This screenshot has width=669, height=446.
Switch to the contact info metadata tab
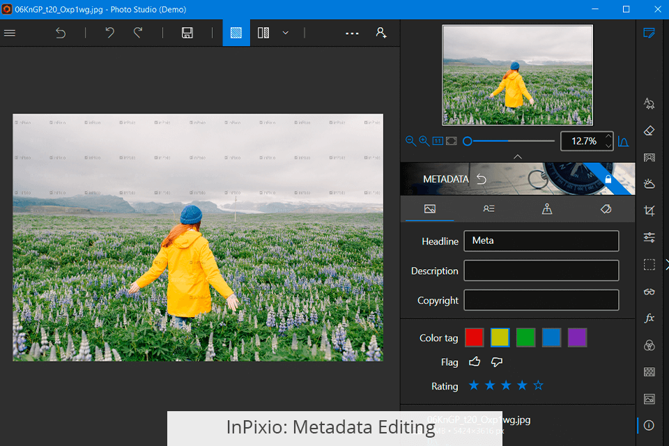489,208
